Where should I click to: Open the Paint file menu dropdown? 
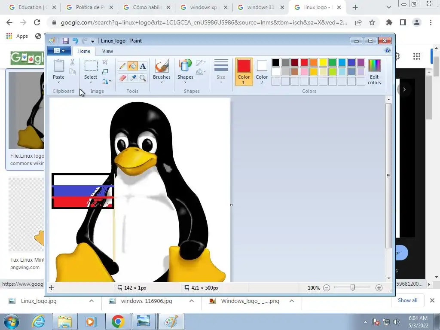click(59, 51)
